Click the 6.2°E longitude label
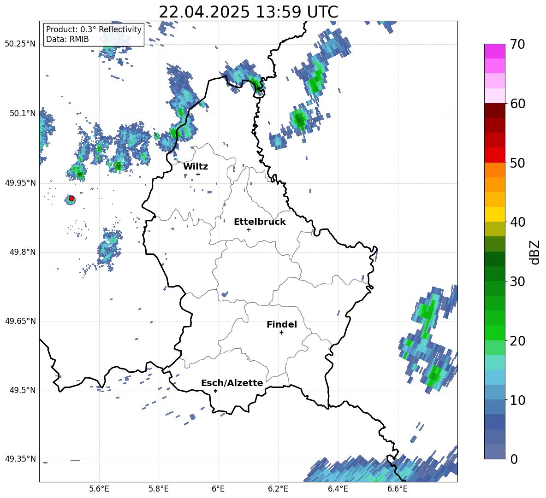The width and height of the screenshot is (546, 498). 278,489
